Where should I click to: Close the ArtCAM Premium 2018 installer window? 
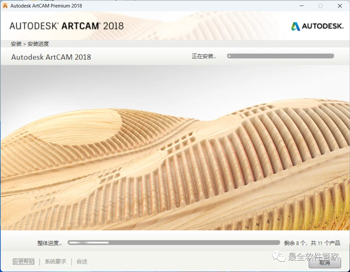(340, 6)
